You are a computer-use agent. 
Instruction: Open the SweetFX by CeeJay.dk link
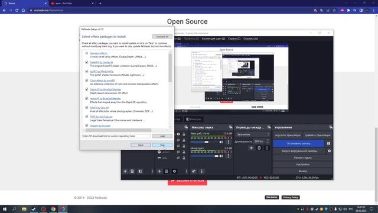[101, 62]
